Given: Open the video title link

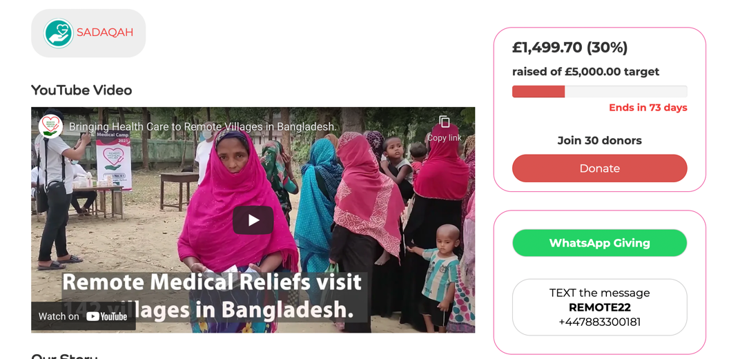Looking at the screenshot, I should click(203, 127).
